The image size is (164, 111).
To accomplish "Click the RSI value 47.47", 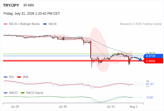I will coord(150,84).
